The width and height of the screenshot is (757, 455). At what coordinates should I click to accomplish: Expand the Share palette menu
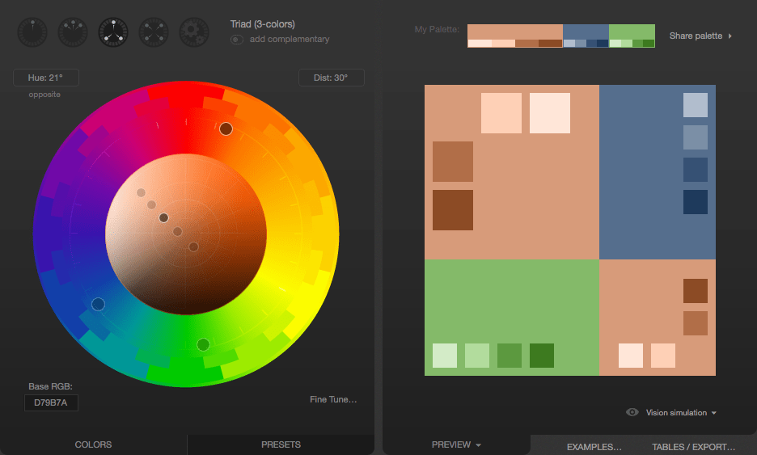point(700,36)
